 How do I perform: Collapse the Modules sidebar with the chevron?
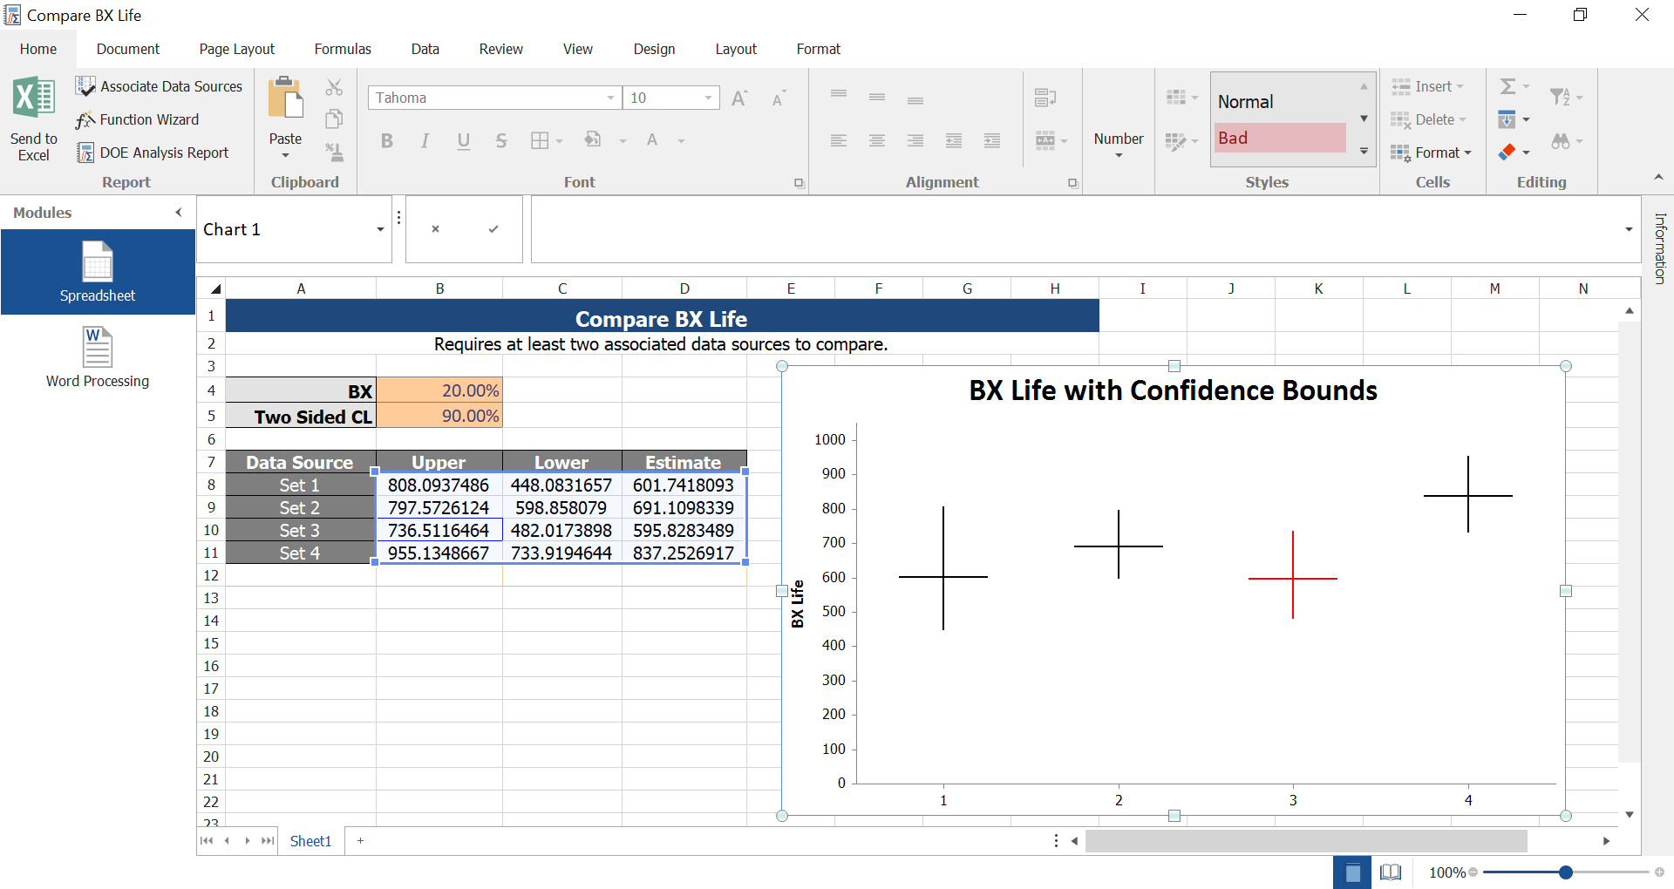coord(179,212)
